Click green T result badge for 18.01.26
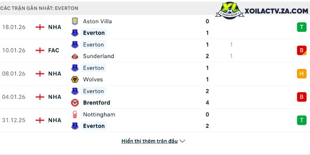This screenshot has height=155, width=310. [x=301, y=27]
